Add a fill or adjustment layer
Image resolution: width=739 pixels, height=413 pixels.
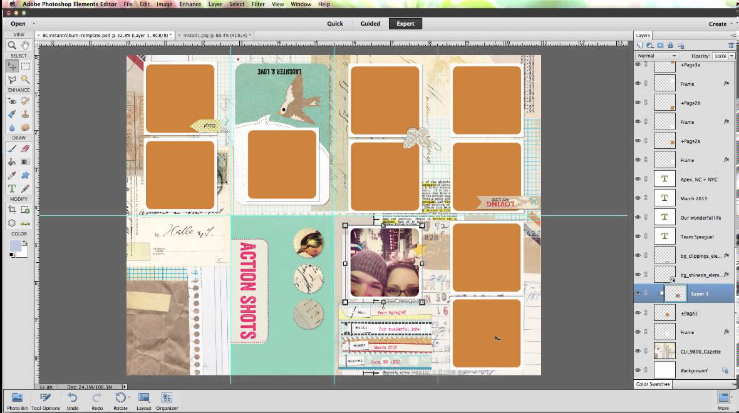coord(650,46)
